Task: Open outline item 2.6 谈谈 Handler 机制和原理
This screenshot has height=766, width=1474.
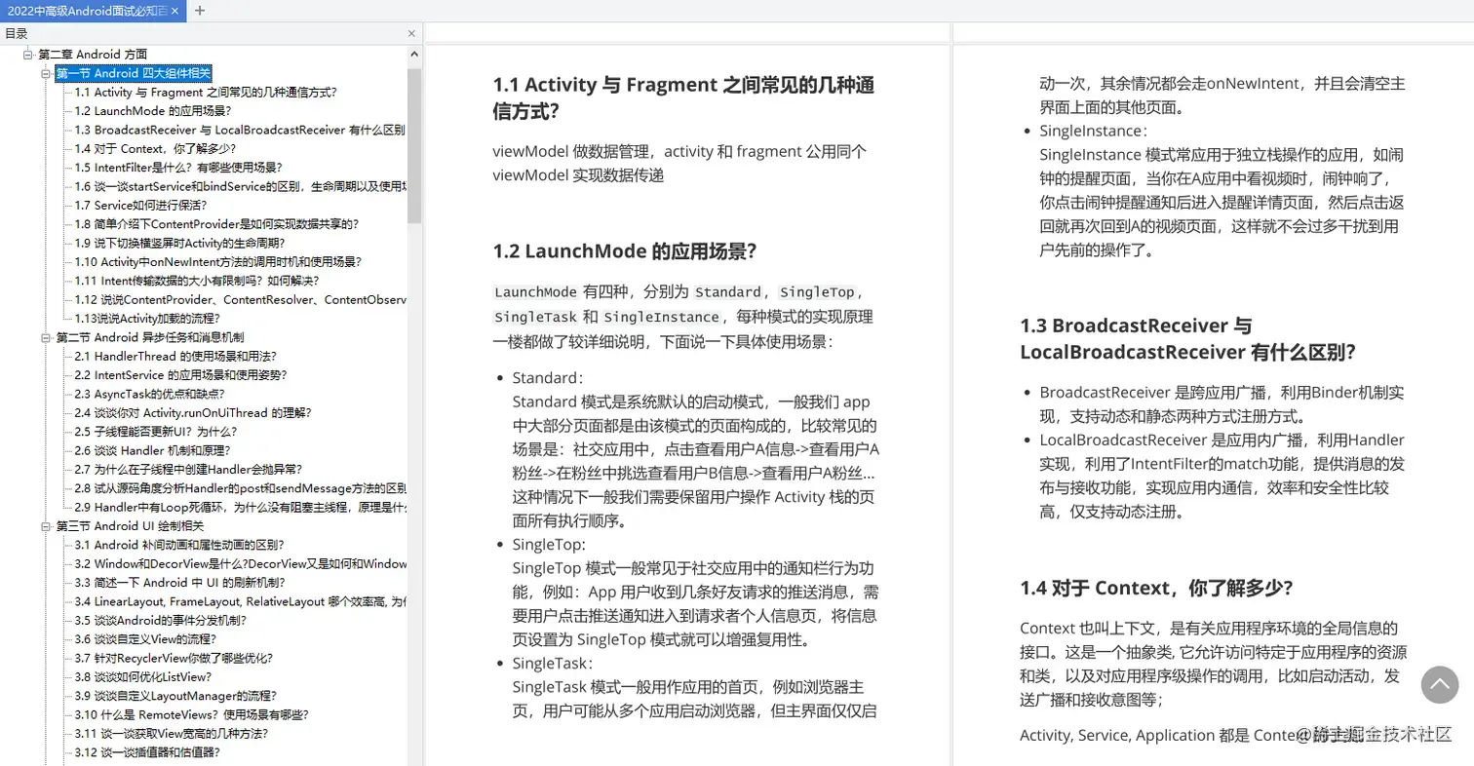Action: (152, 450)
